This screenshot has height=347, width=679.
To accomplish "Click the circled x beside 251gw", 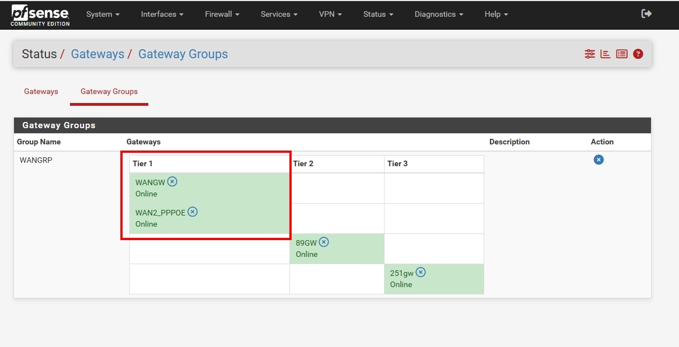I will click(420, 272).
